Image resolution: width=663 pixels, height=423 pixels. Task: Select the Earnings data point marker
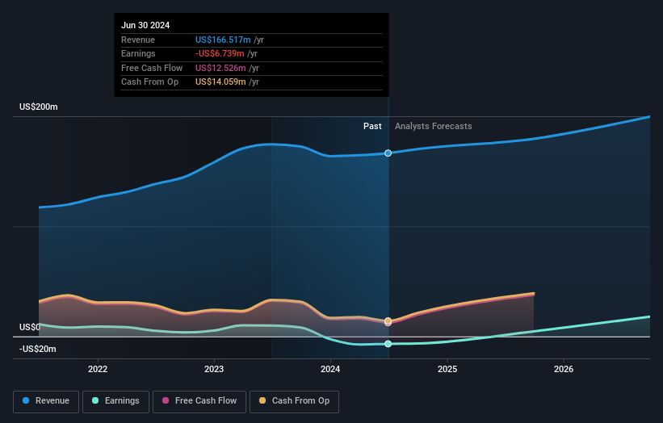(388, 344)
